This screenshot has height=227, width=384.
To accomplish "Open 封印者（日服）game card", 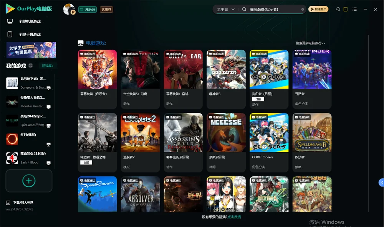I will pyautogui.click(x=269, y=79).
